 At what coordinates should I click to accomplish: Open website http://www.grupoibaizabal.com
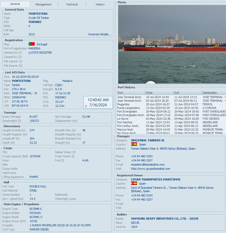click(150, 169)
